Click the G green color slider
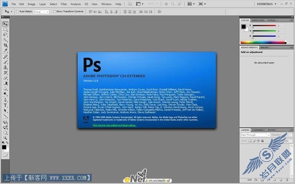 (x=264, y=31)
